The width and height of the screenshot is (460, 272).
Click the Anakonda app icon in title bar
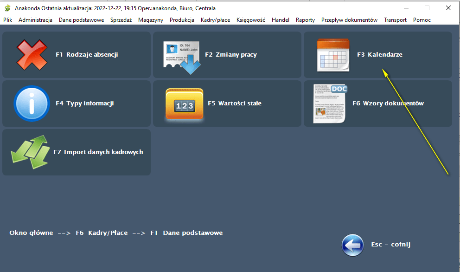[x=7, y=8]
